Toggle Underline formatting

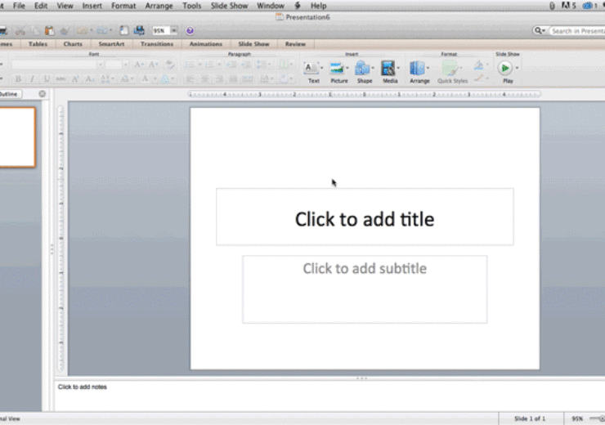point(46,79)
